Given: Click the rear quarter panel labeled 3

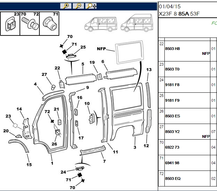Looking at the screenshot, I should coord(127,111).
